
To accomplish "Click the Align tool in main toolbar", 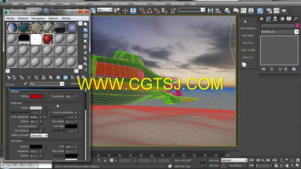I will (x=218, y=11).
